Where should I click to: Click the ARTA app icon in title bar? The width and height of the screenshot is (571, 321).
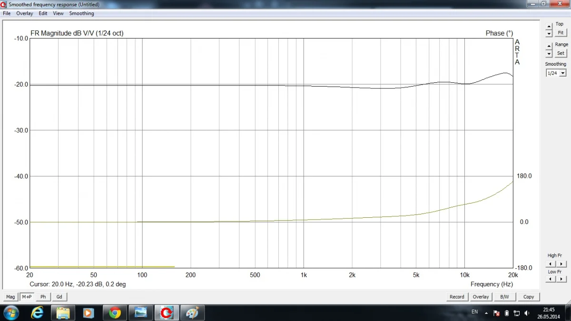[x=4, y=4]
